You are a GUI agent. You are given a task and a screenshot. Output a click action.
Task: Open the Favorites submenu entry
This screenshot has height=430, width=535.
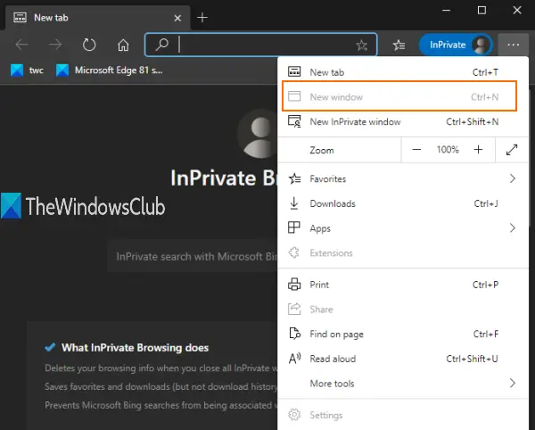403,178
